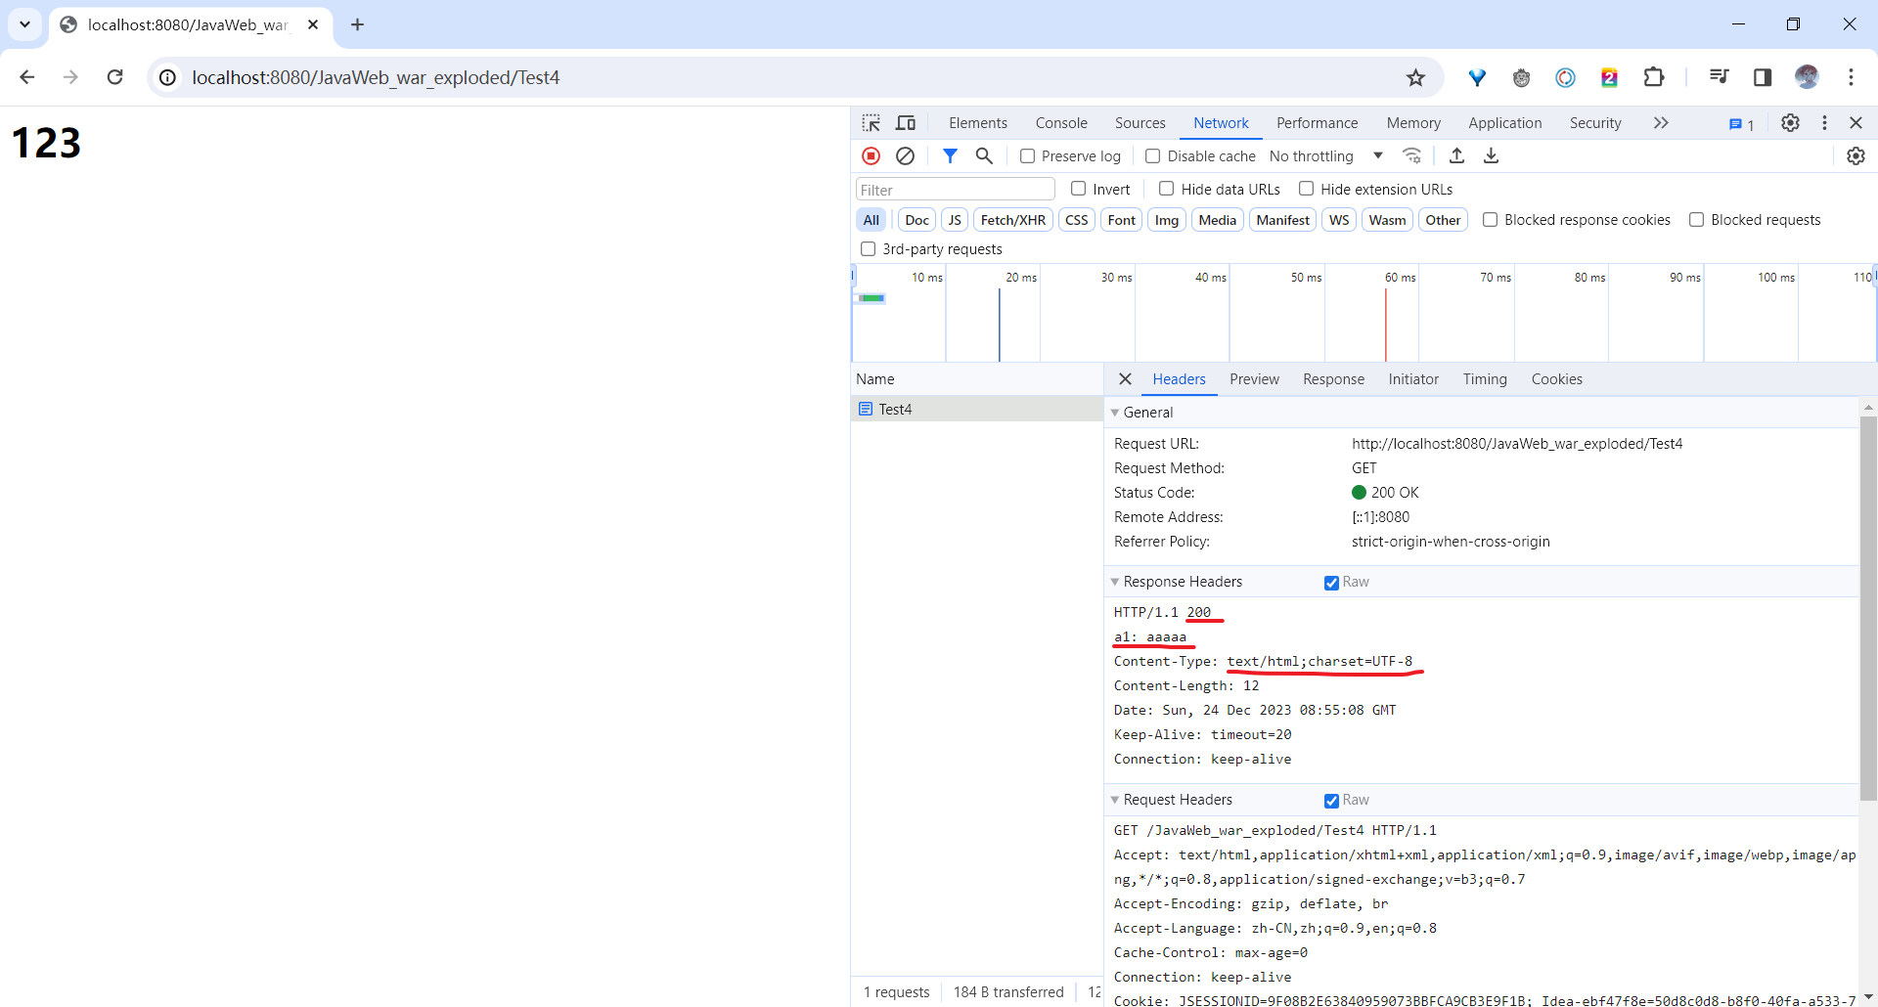Click the address bar URL
The width and height of the screenshot is (1878, 1007).
[x=376, y=77]
